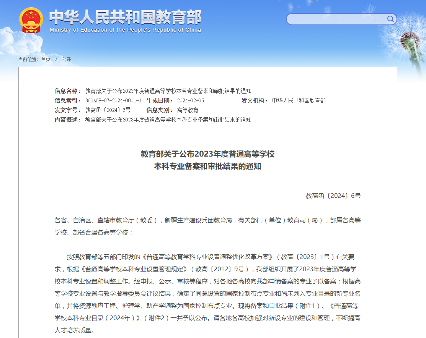Viewport: 426px width, 338px height.
Task: Click the 内容概述 summary text
Action: click(x=168, y=120)
